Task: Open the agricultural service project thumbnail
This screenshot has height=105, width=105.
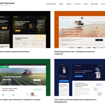Action: point(25,78)
